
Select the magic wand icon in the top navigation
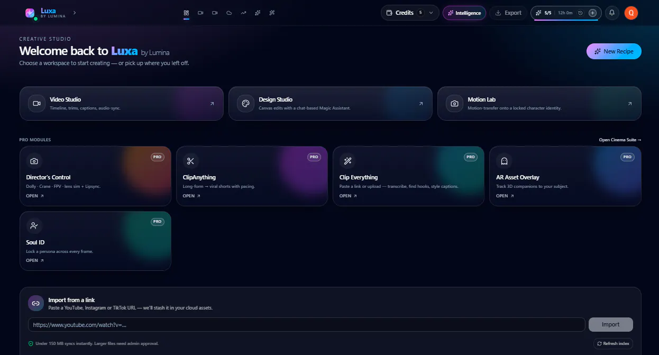[272, 13]
